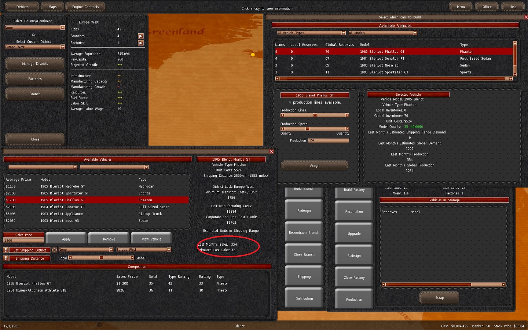Click right arrow of Shipping Distance slider

click(132, 258)
